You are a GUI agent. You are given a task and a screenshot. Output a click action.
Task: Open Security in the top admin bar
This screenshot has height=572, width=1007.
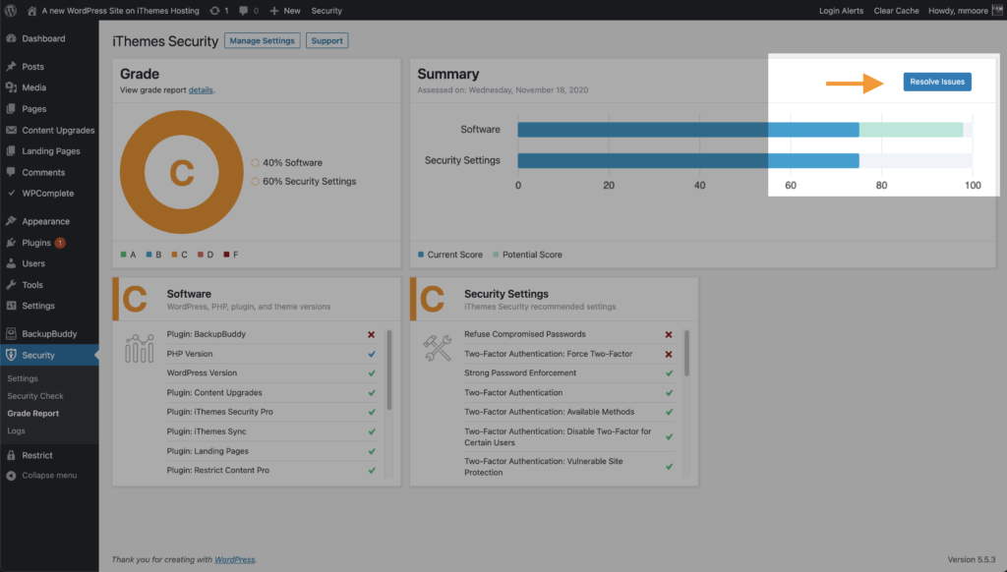[326, 11]
